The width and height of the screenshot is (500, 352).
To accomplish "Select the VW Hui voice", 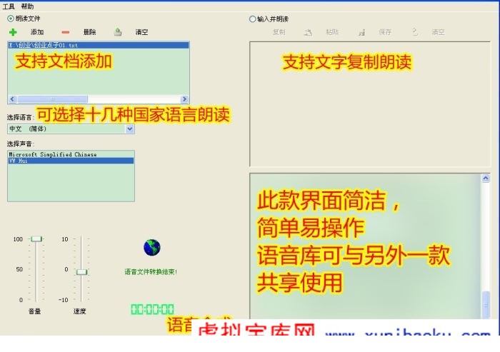I will coord(71,161).
